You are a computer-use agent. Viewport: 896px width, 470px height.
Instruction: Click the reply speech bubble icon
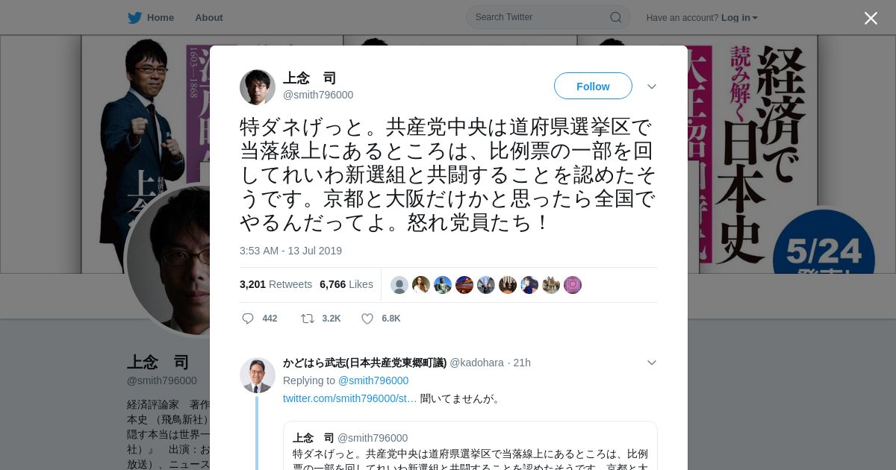coord(248,319)
